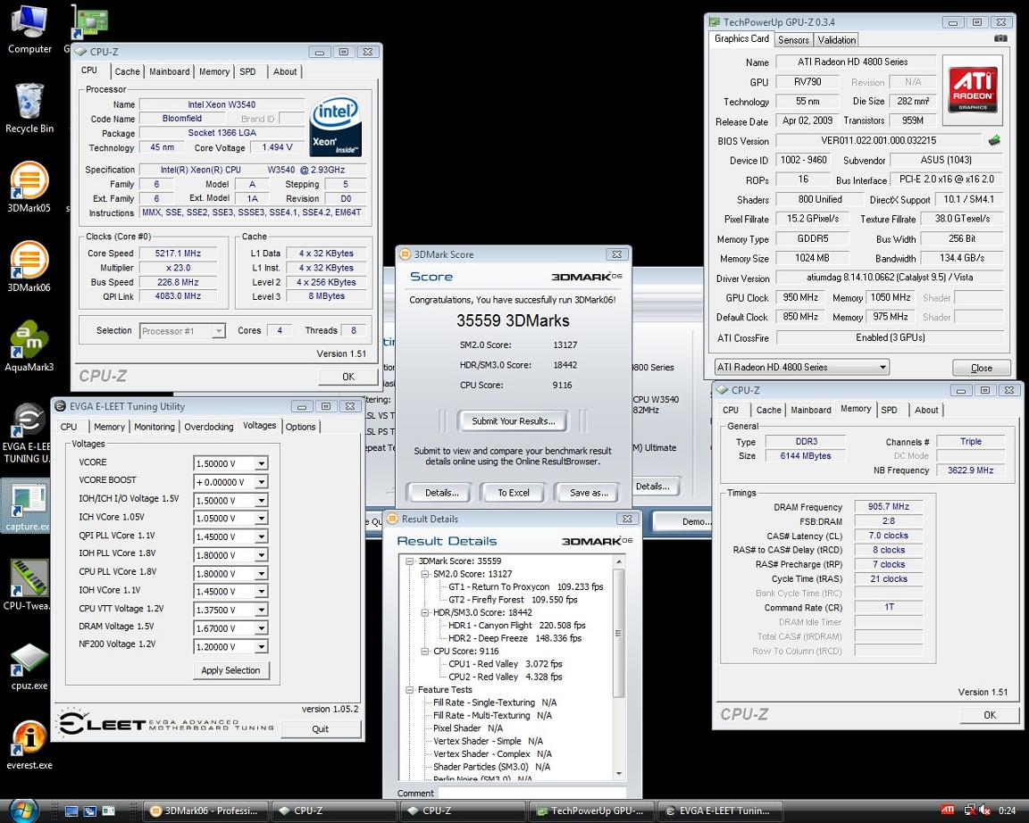Open the QPI PLL VCore dropdown

click(261, 536)
